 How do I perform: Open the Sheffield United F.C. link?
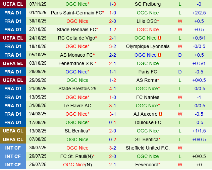click(148, 148)
